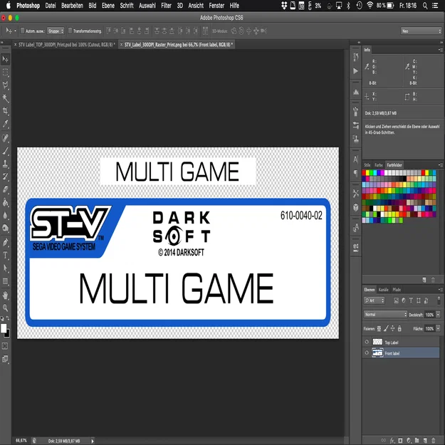Click the zoom percentage field 66,67%
Screen dimensions: 445x445
[21, 441]
